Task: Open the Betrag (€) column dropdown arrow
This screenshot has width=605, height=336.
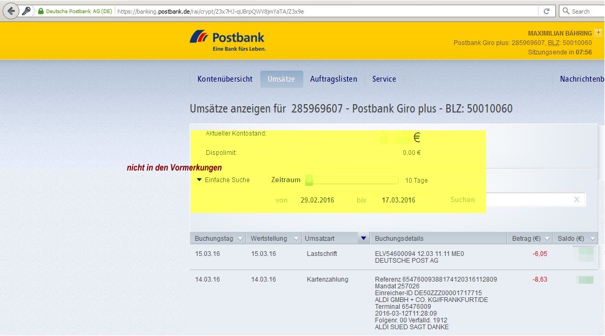Action: (547, 239)
